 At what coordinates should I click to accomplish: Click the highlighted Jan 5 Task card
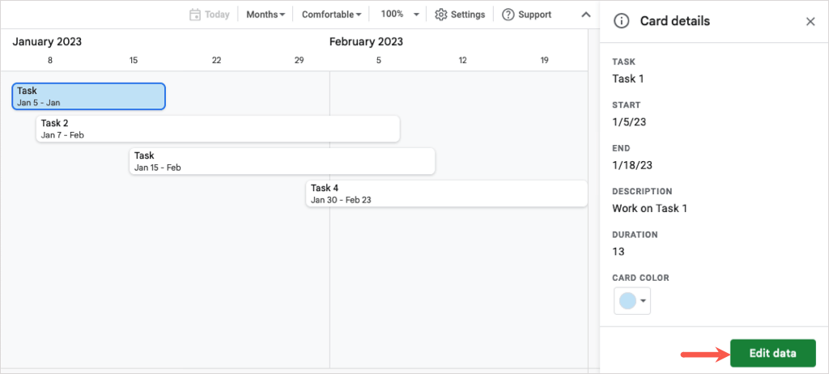pos(89,96)
